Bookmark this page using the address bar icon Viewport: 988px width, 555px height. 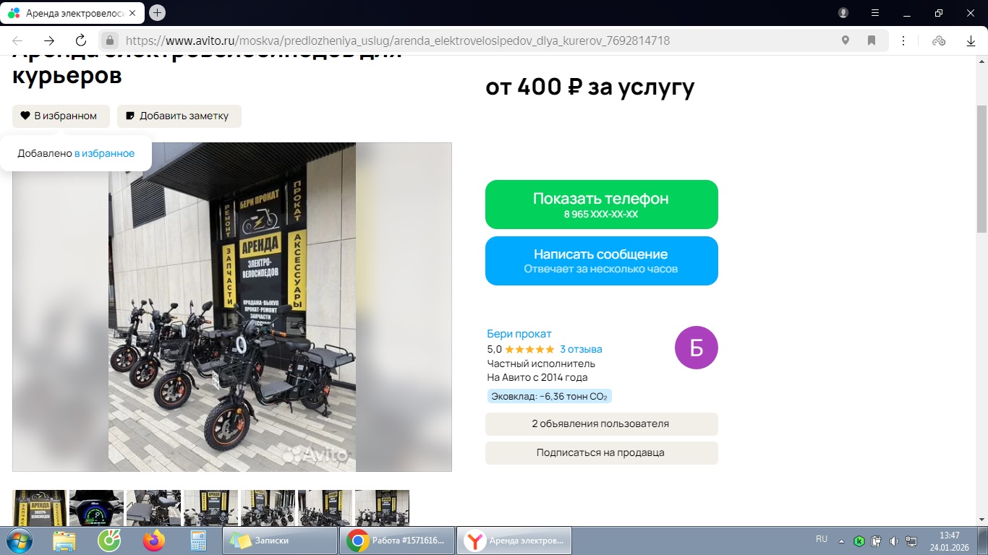872,40
